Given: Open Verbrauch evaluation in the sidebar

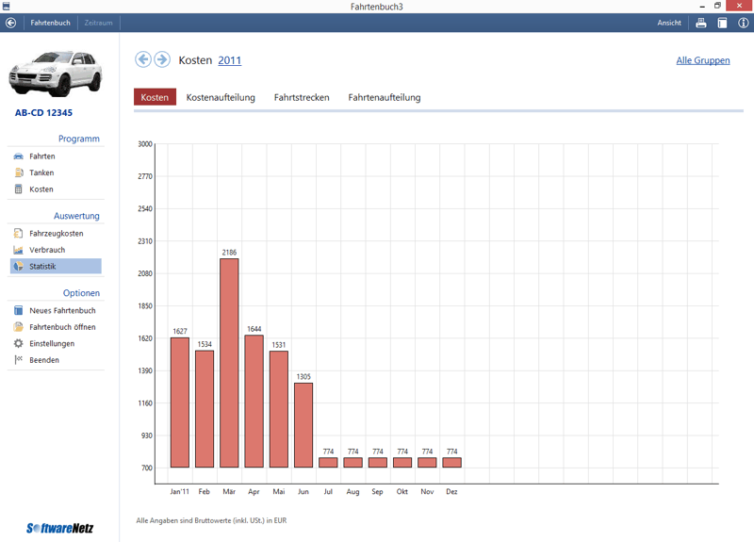Looking at the screenshot, I should coord(46,250).
